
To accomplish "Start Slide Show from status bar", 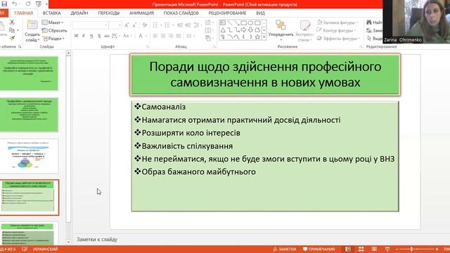I will point(387,249).
